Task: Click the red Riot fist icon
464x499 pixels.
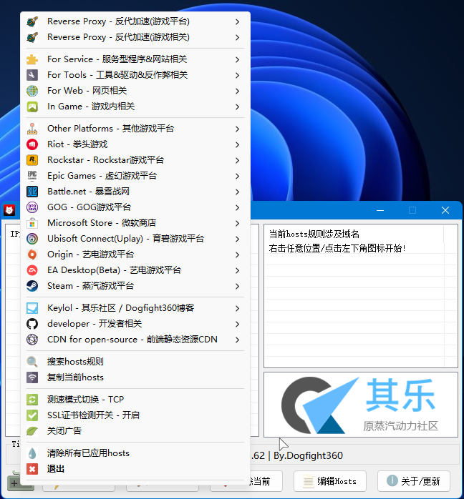Action: pos(32,144)
